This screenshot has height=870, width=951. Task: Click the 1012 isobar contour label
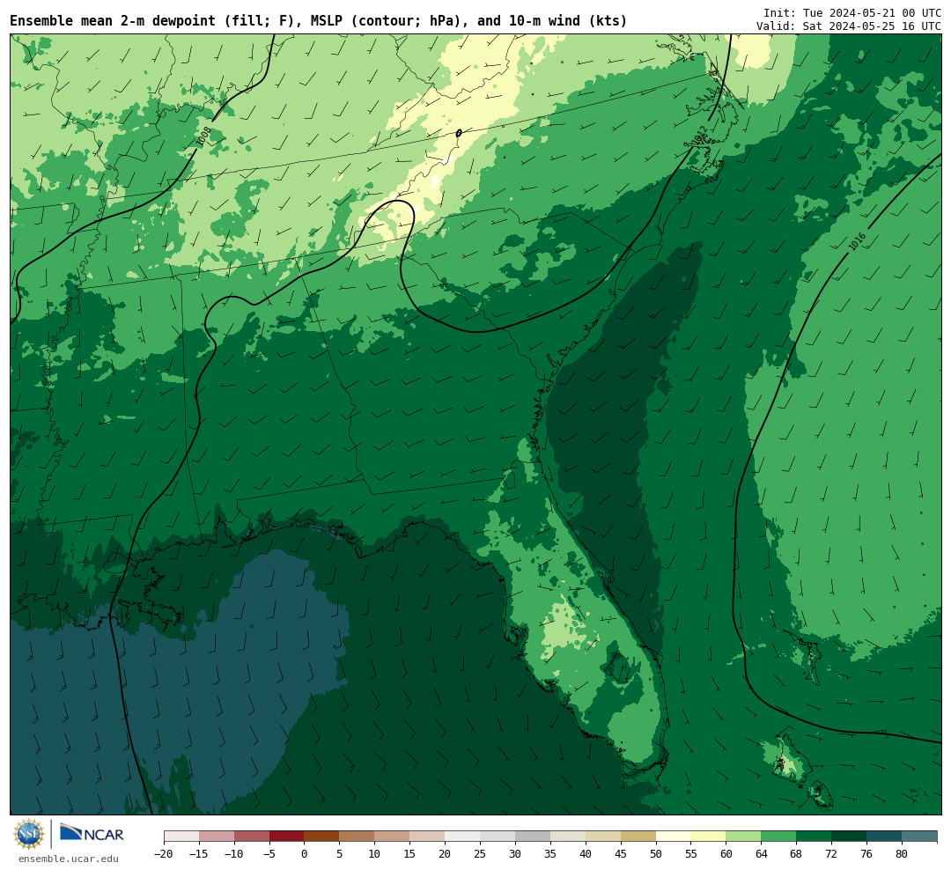[699, 136]
